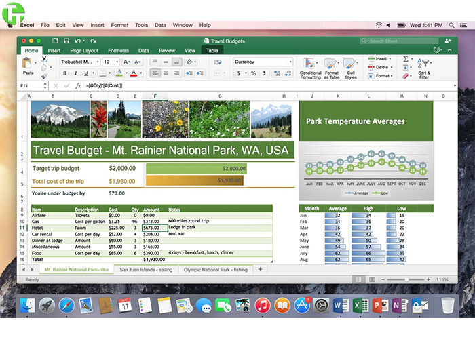Open Conditional Formatting
The width and height of the screenshot is (475, 339).
(x=311, y=67)
